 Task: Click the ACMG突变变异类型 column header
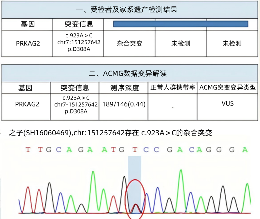click(227, 87)
